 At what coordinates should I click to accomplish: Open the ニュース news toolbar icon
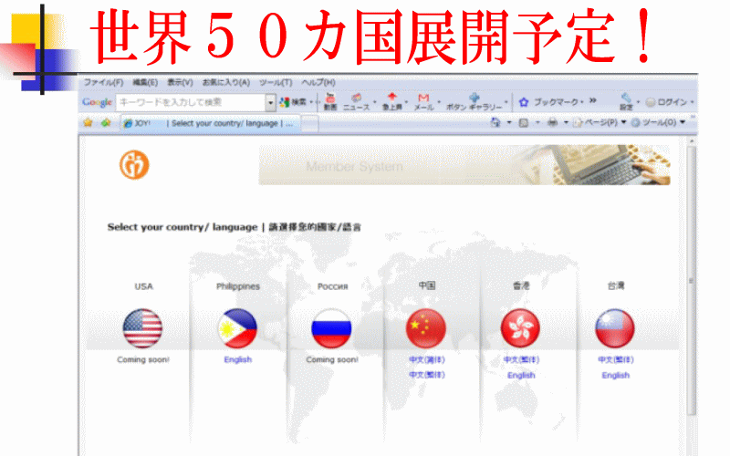pyautogui.click(x=356, y=101)
